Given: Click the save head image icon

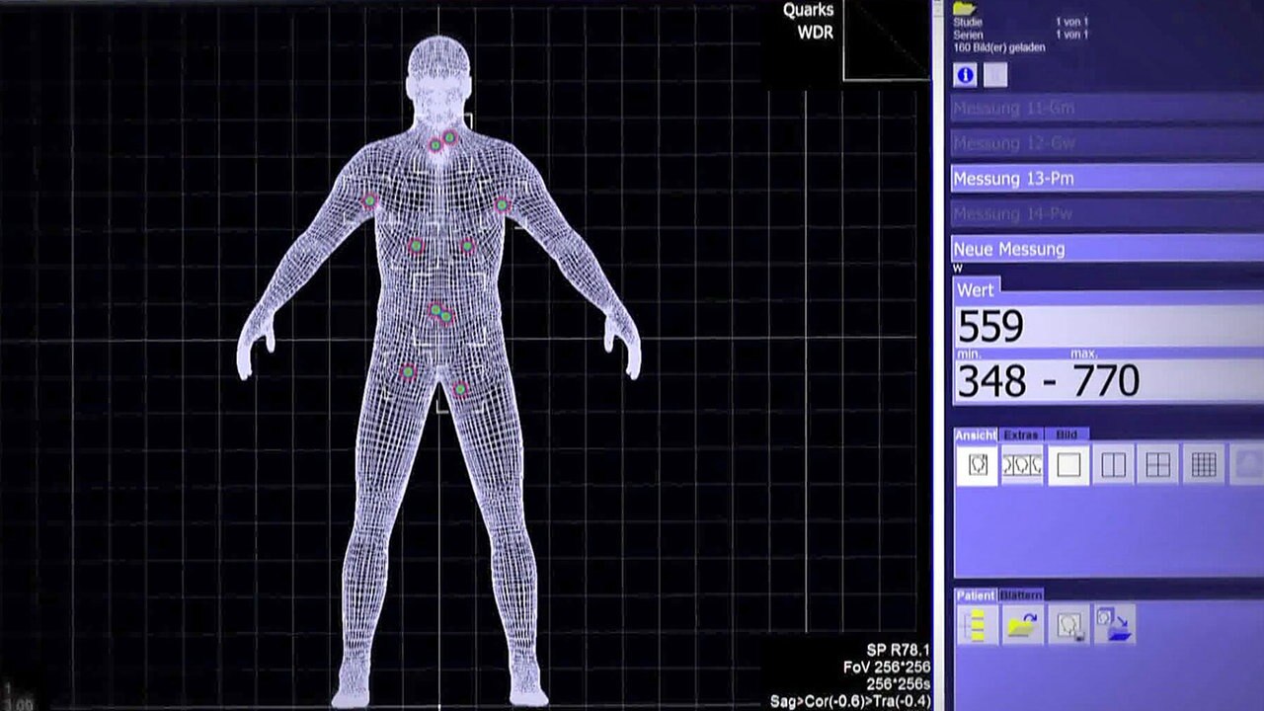Looking at the screenshot, I should [x=1068, y=625].
